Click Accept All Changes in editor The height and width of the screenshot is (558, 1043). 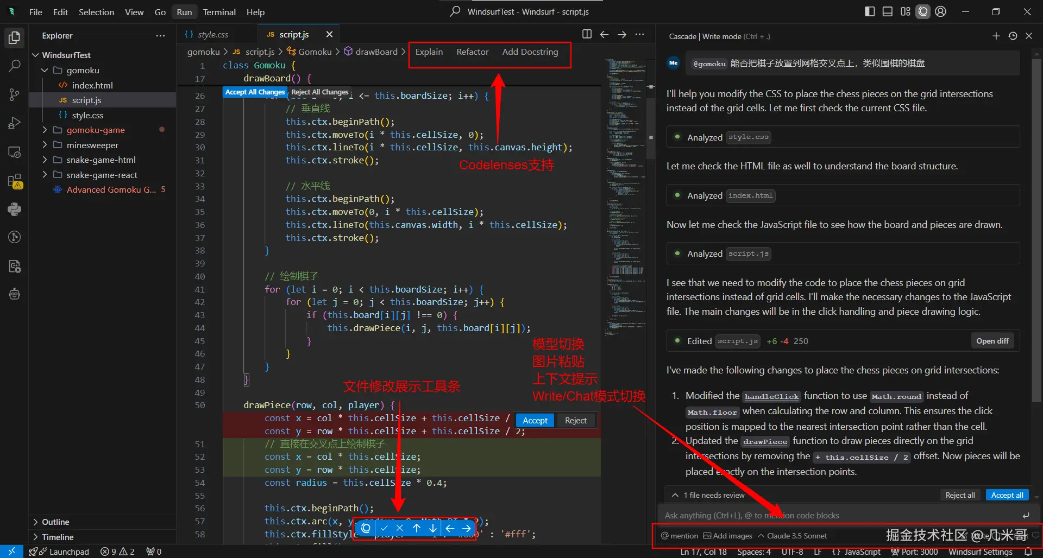coord(255,92)
